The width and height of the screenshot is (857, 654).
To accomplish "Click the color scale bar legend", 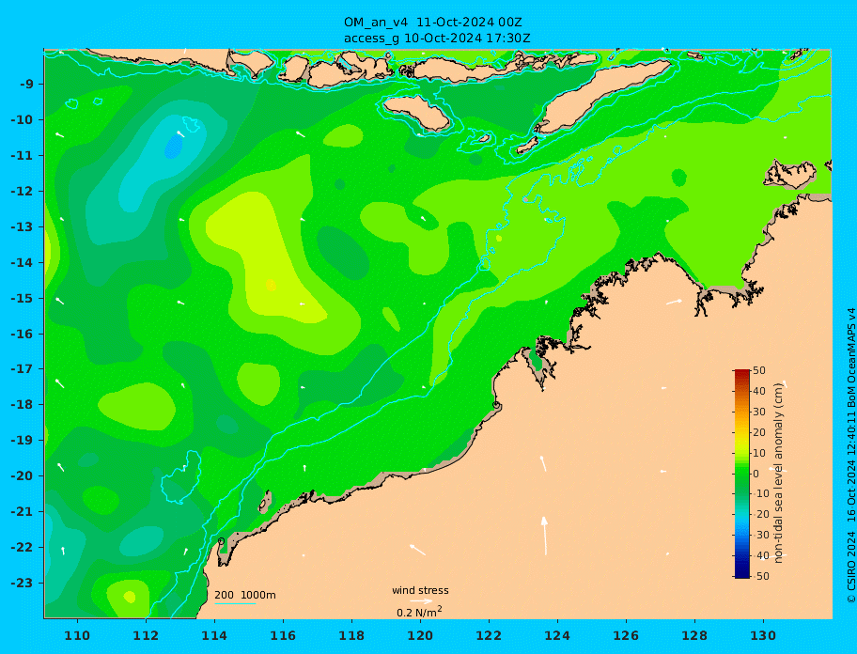I will (741, 474).
